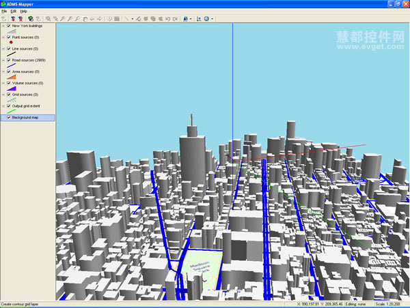The height and width of the screenshot is (308, 410).
Task: Click the 'Create contour grid layer' status text
Action: point(20,304)
